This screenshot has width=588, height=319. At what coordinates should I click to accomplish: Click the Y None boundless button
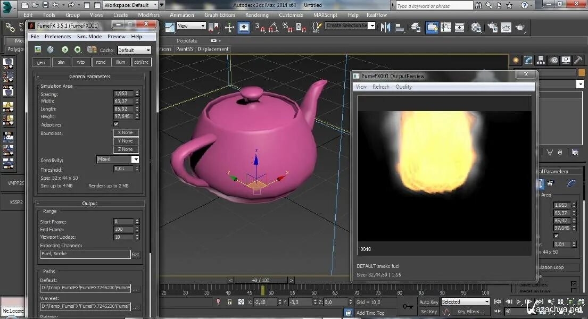tap(126, 141)
